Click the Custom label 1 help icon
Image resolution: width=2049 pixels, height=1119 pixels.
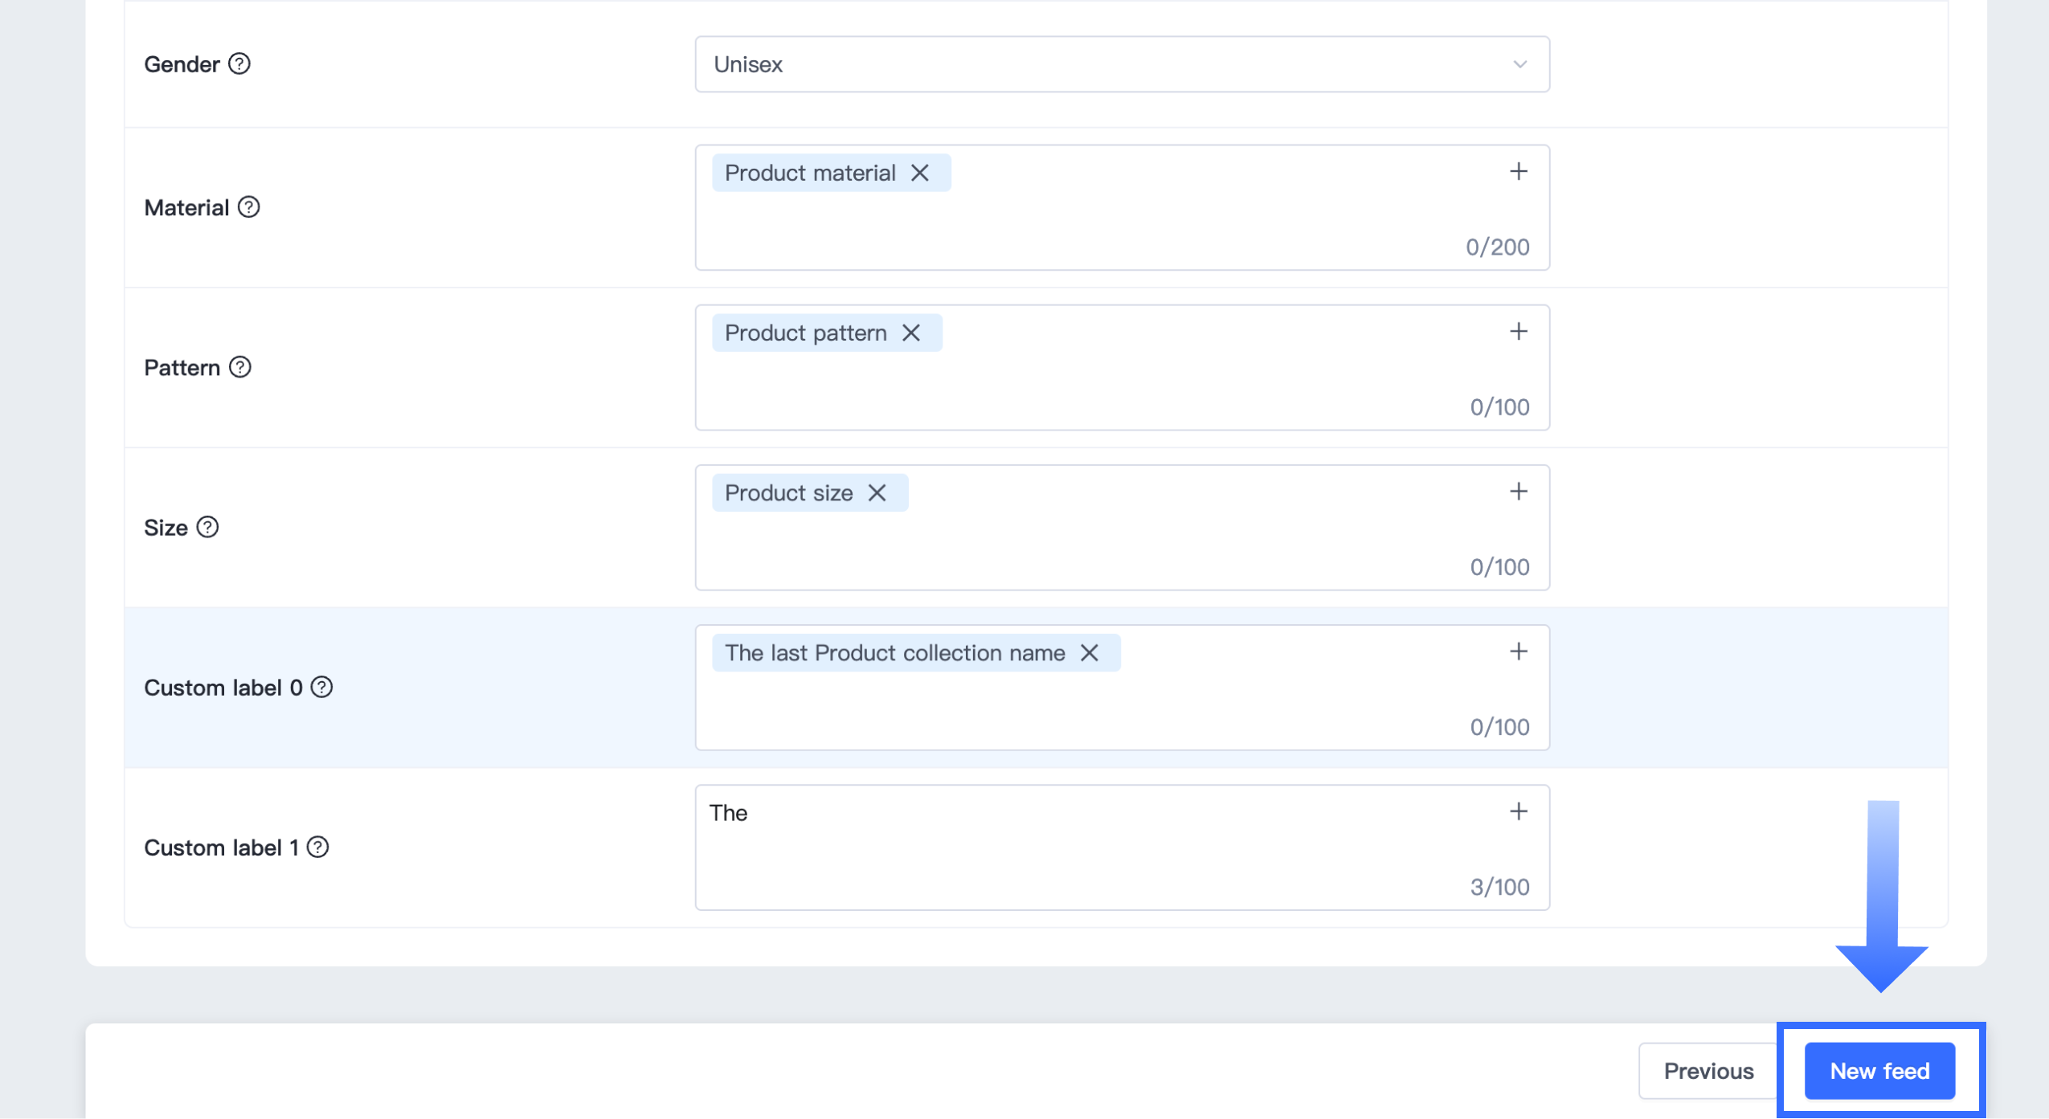(x=318, y=847)
